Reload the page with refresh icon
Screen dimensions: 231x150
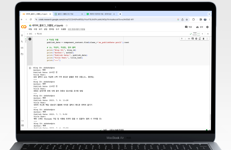tap(31, 19)
